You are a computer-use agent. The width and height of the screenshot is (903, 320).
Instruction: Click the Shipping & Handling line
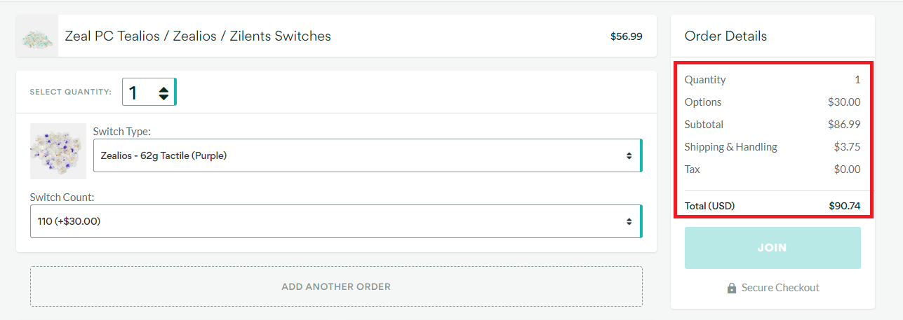731,147
